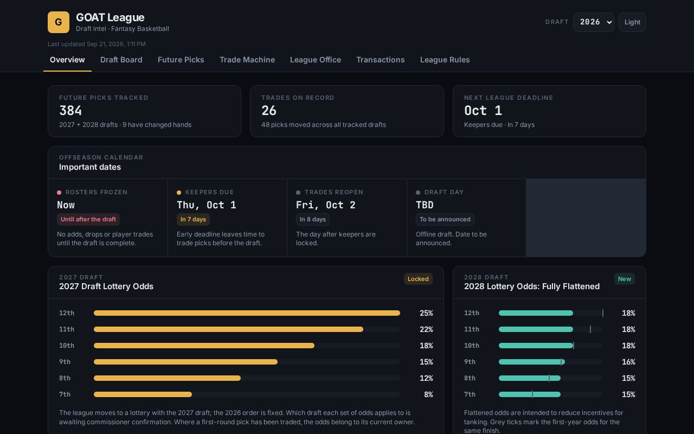Click the Locked badge on 2027 draft

tap(418, 279)
